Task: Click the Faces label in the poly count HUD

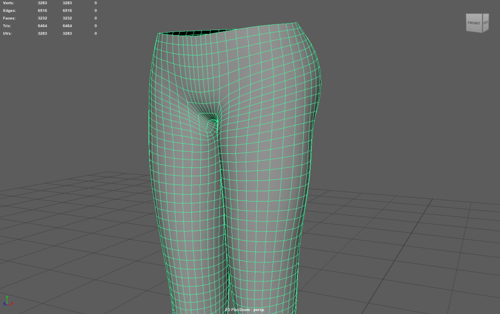Action: pos(9,18)
